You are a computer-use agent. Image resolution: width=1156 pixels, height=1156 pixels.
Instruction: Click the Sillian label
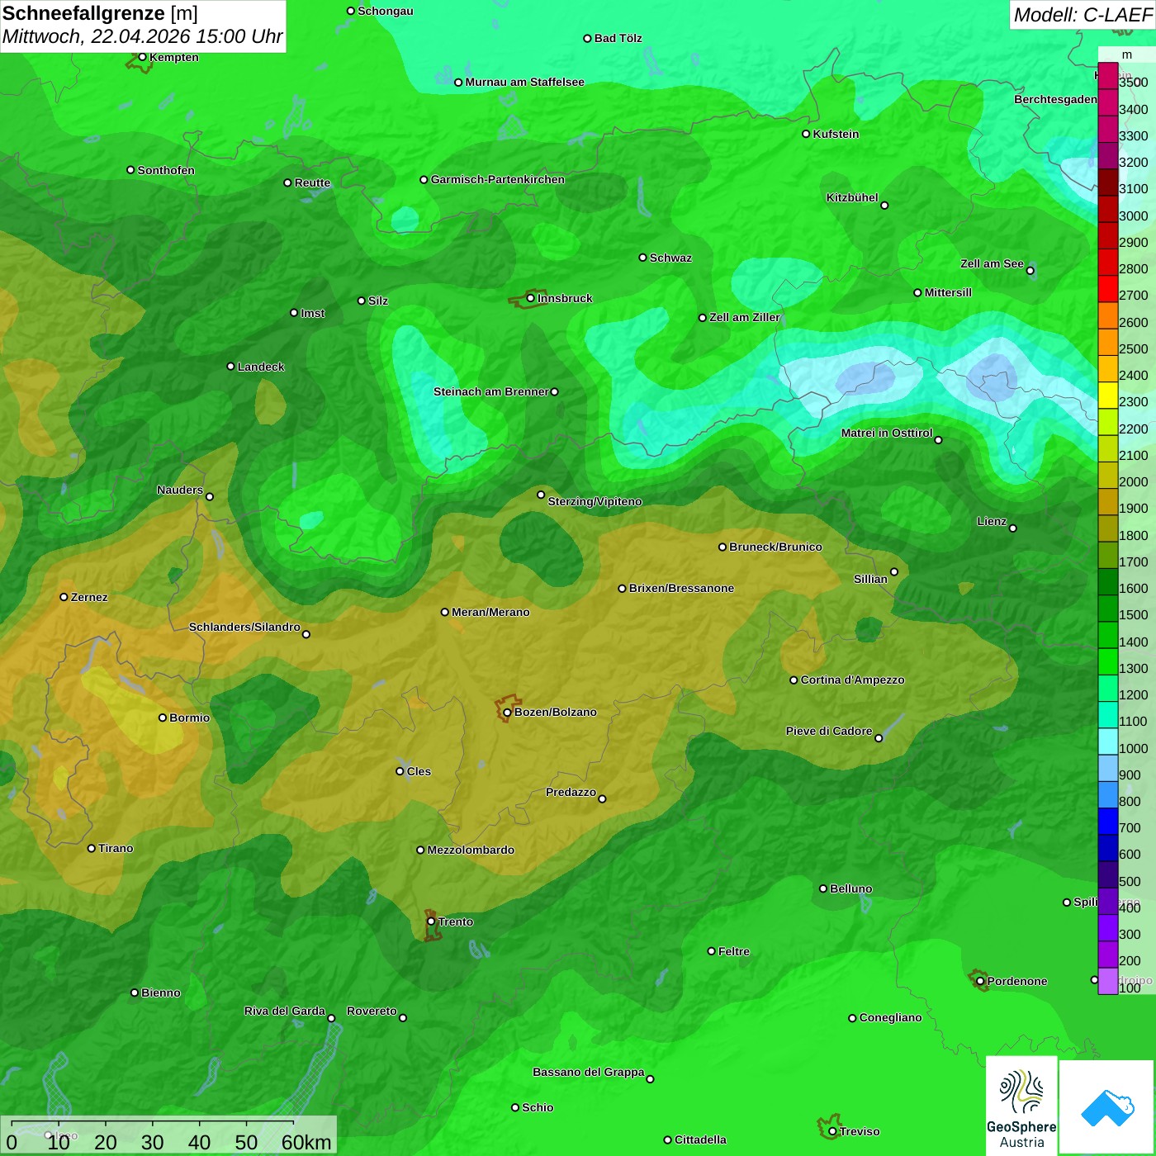click(x=870, y=579)
